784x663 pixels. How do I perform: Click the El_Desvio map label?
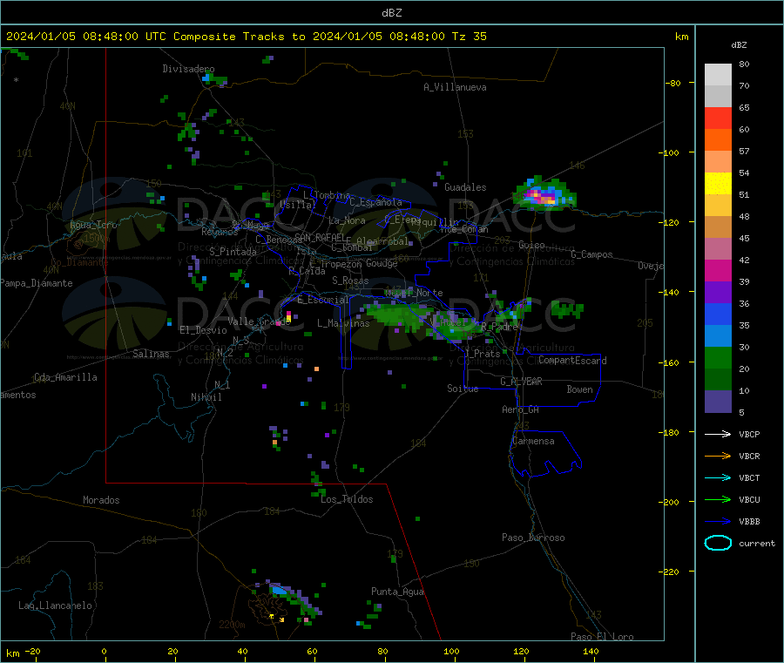click(203, 330)
